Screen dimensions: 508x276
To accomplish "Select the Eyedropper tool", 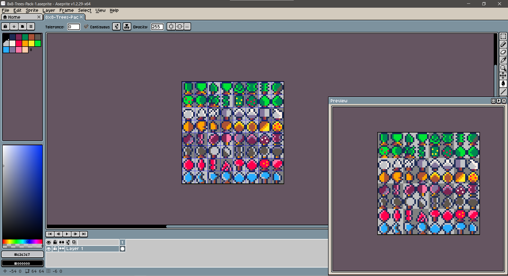I will click(x=503, y=60).
